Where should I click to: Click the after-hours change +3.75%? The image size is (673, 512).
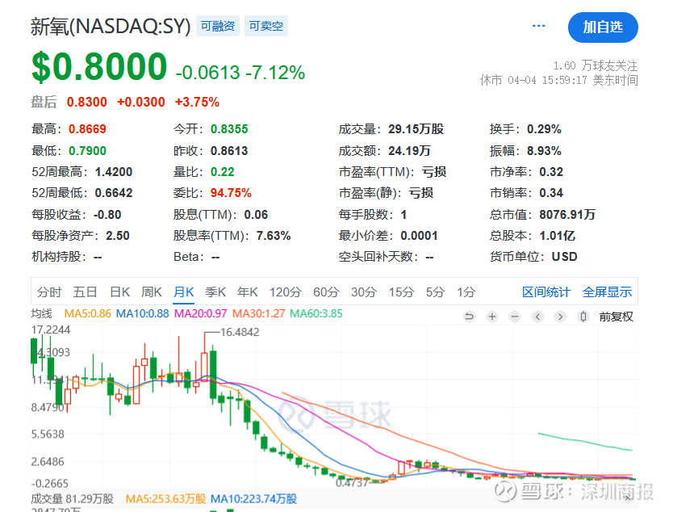(x=197, y=103)
